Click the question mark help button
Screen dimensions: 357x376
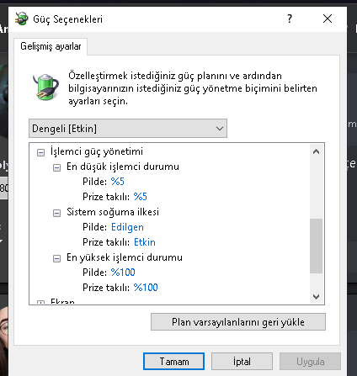290,19
